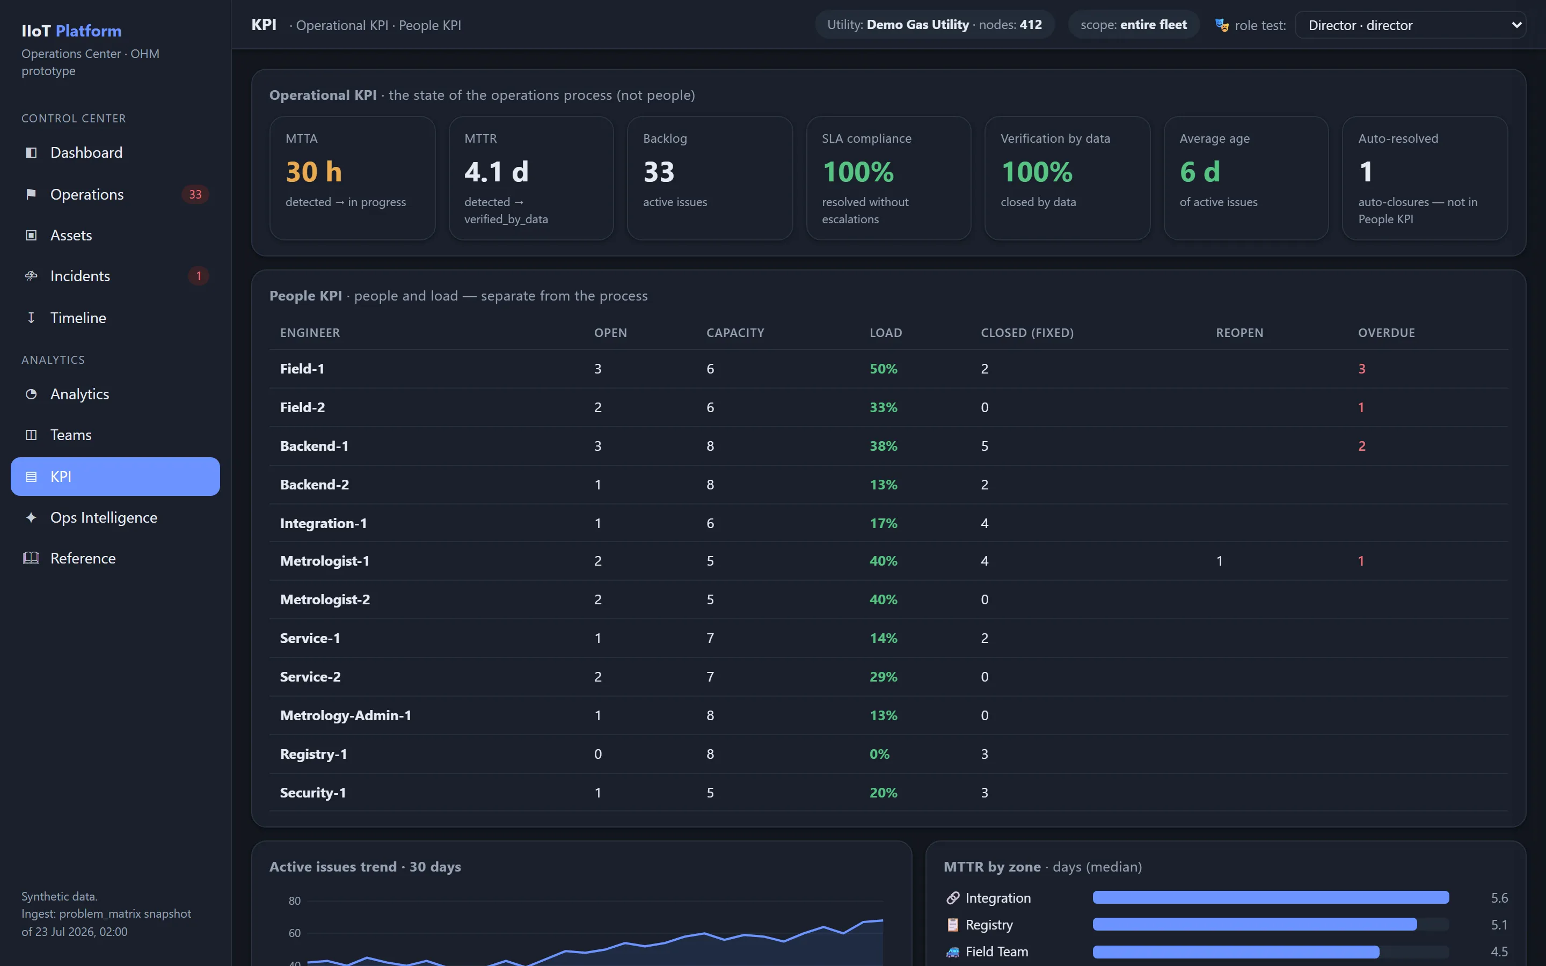Open the Reference section

coord(115,558)
